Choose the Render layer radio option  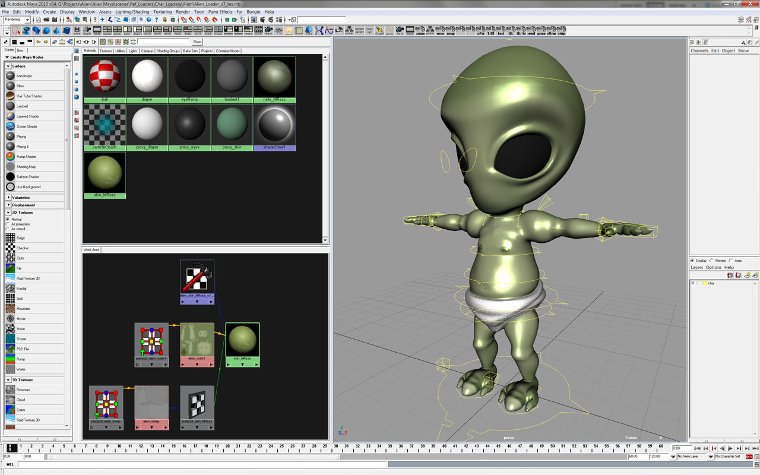click(x=712, y=261)
